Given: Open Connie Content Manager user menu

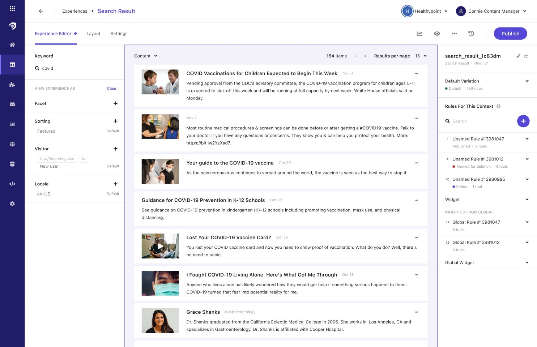Looking at the screenshot, I should click(x=491, y=11).
